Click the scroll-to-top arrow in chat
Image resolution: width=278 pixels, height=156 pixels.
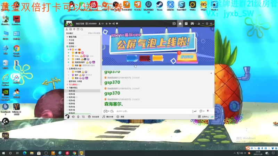coord(211,73)
